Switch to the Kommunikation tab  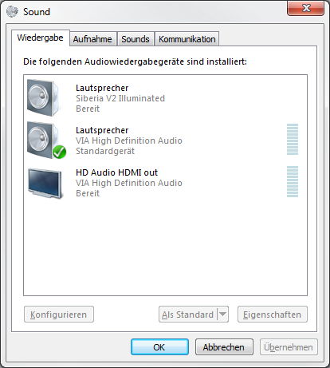pos(187,39)
